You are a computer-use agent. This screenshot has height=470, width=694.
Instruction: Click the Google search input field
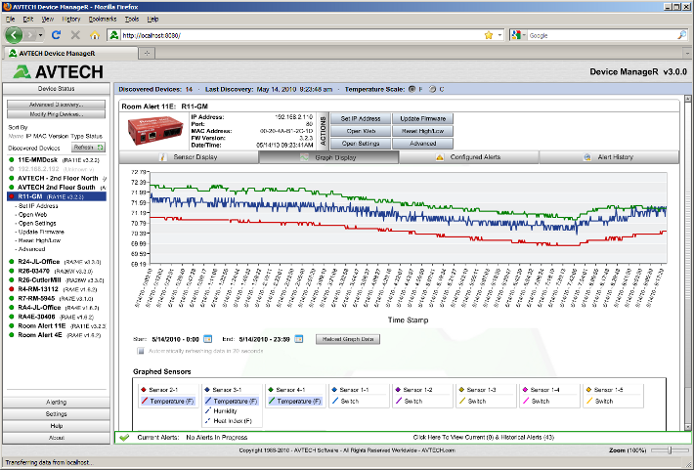pyautogui.click(x=602, y=35)
